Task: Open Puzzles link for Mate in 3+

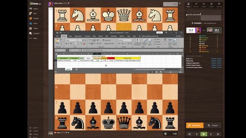Action: [214, 59]
